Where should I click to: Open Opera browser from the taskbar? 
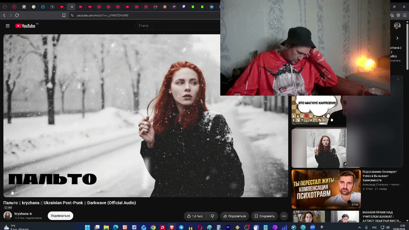point(200,227)
